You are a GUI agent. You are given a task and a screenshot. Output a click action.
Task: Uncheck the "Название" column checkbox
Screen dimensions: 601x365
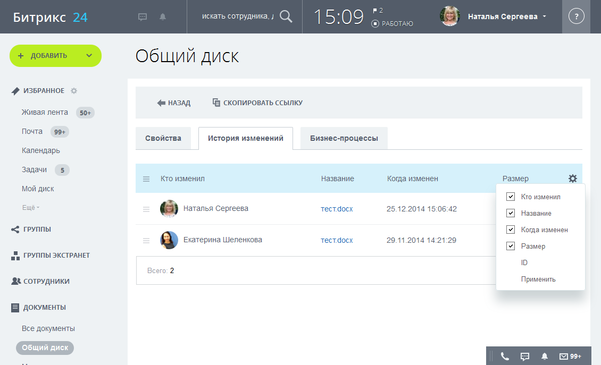point(511,213)
